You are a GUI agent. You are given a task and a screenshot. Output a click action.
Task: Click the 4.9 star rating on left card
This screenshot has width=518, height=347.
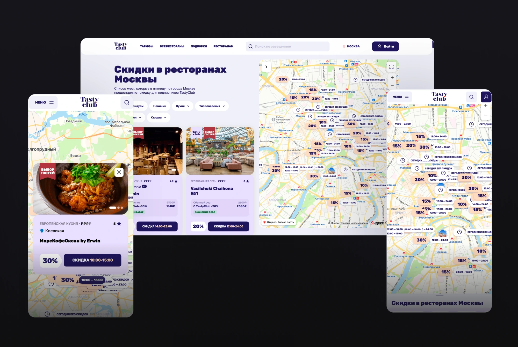174,181
